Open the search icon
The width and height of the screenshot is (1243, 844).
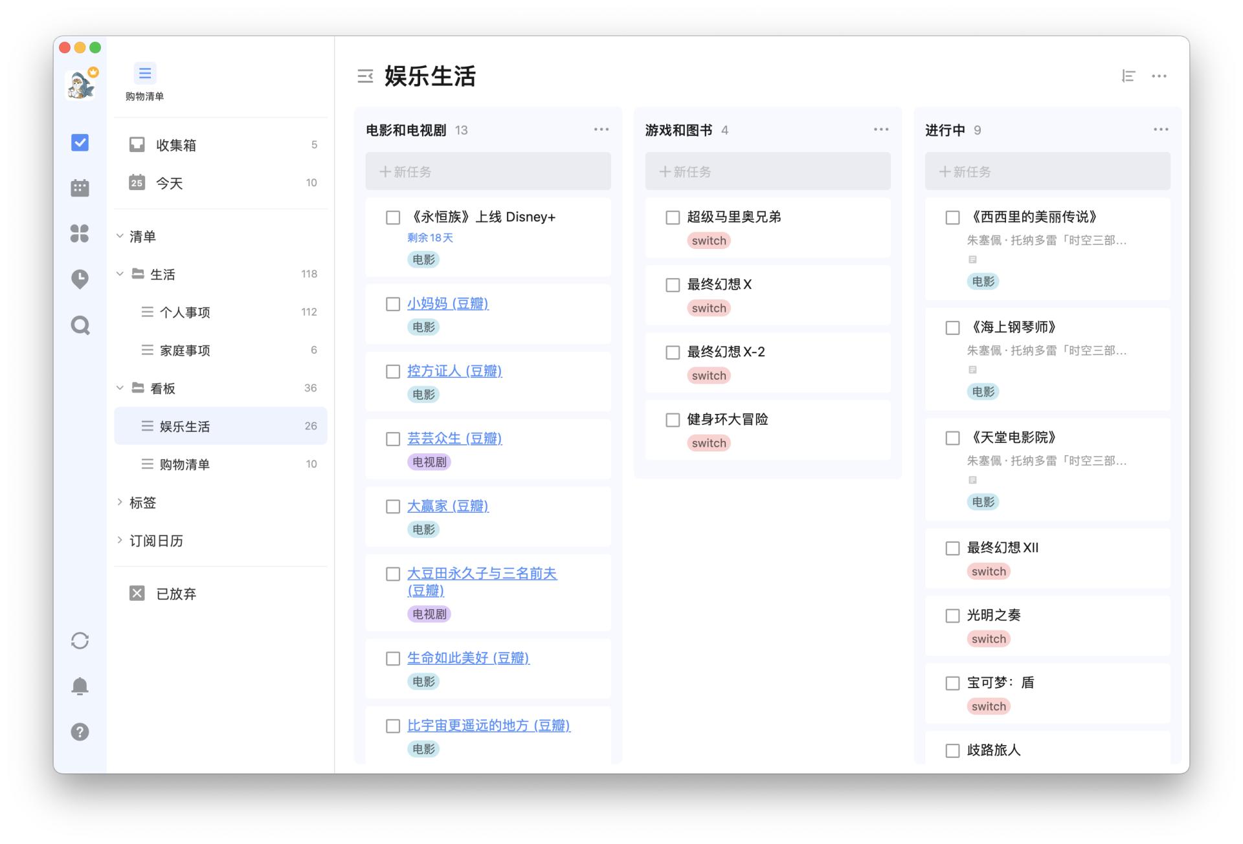79,325
